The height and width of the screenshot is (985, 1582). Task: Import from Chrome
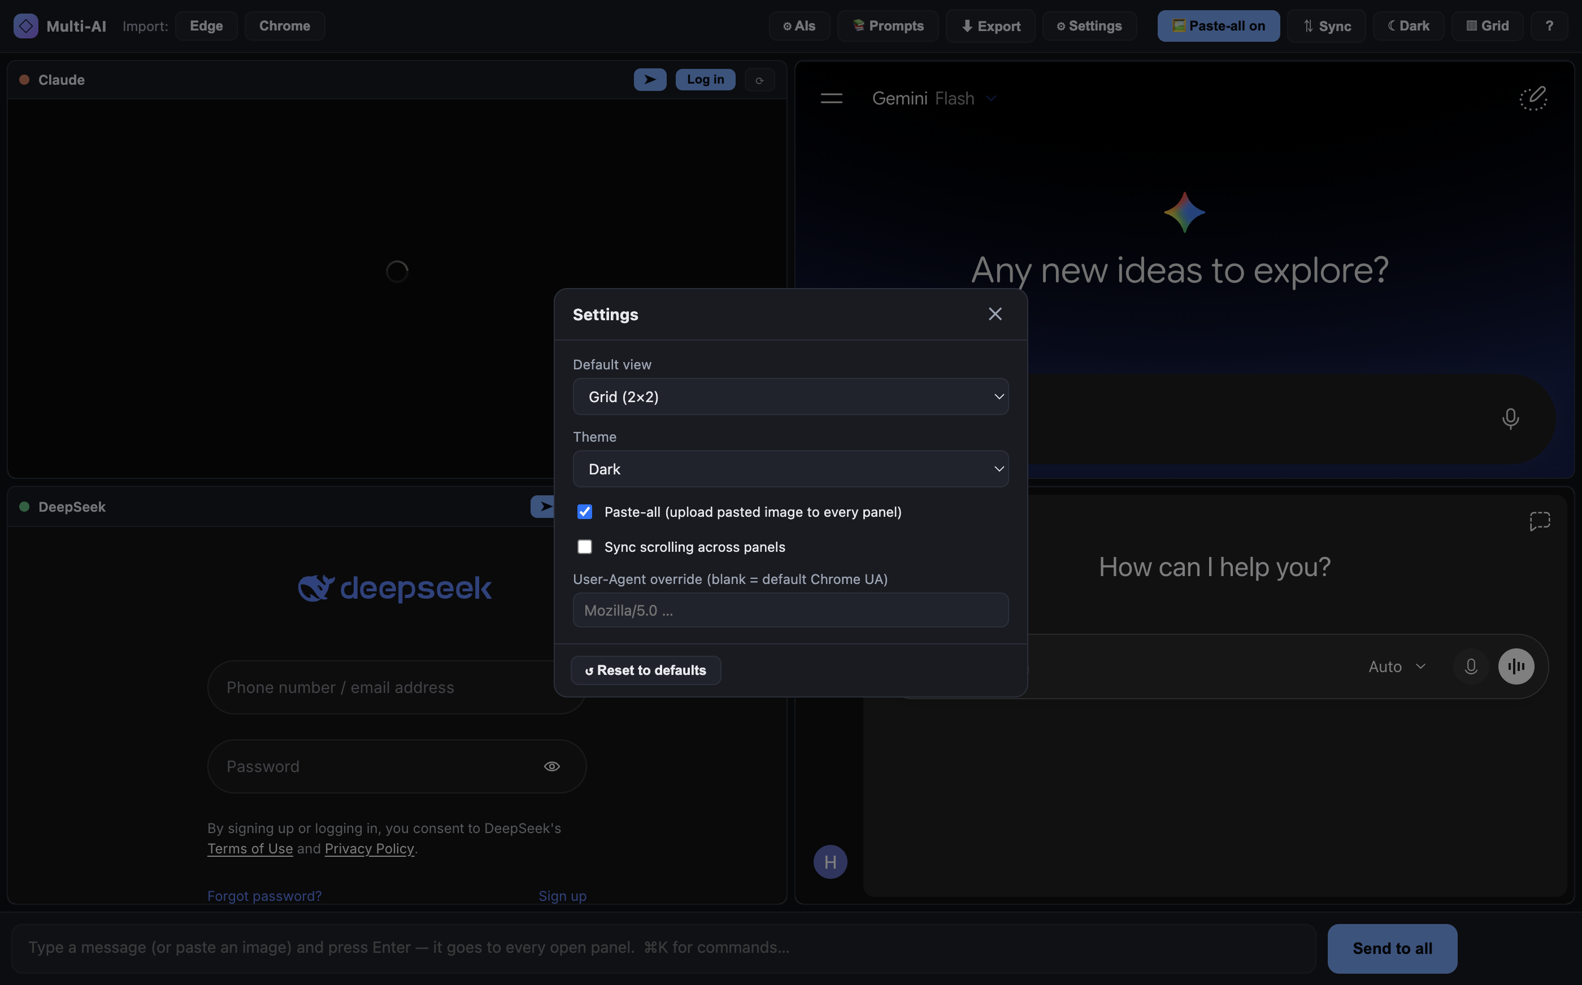pyautogui.click(x=284, y=26)
